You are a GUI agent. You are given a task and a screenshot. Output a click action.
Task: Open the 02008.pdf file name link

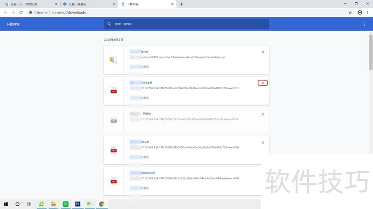(x=142, y=173)
